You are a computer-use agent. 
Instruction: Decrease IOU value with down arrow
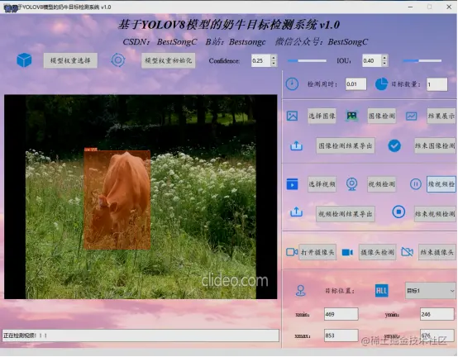point(384,64)
